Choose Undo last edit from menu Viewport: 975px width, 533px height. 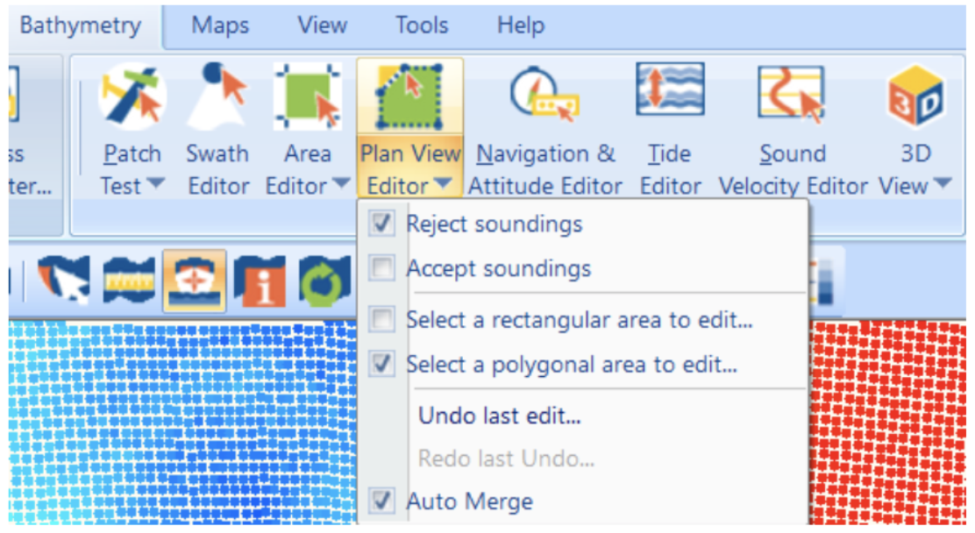coord(499,416)
